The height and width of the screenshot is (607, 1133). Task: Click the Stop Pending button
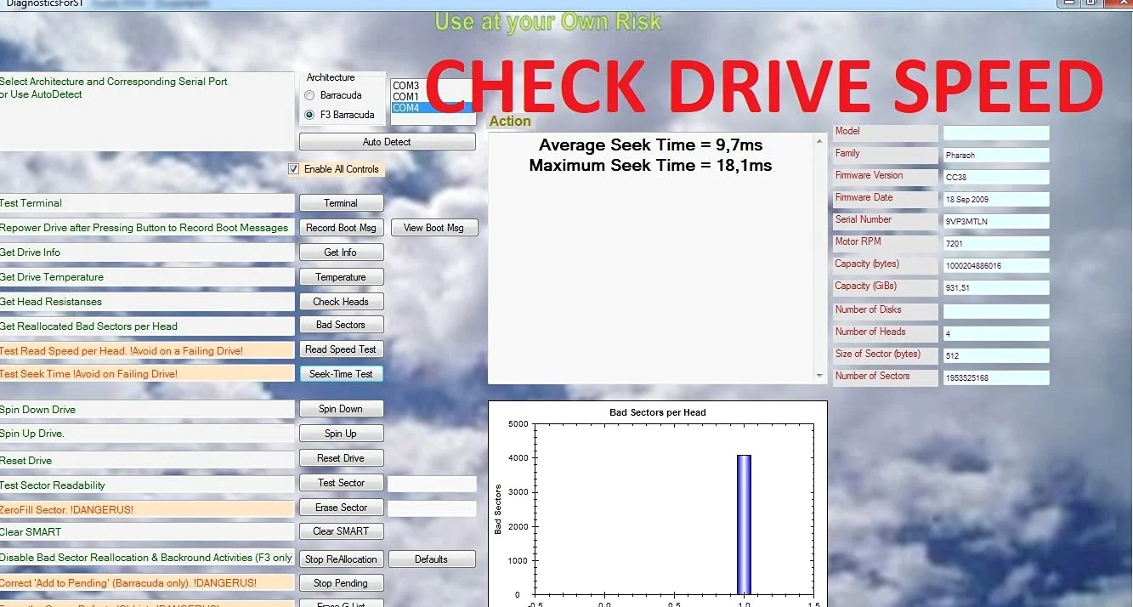point(341,583)
